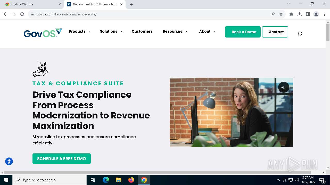Expand the About menu chevron

(214, 31)
